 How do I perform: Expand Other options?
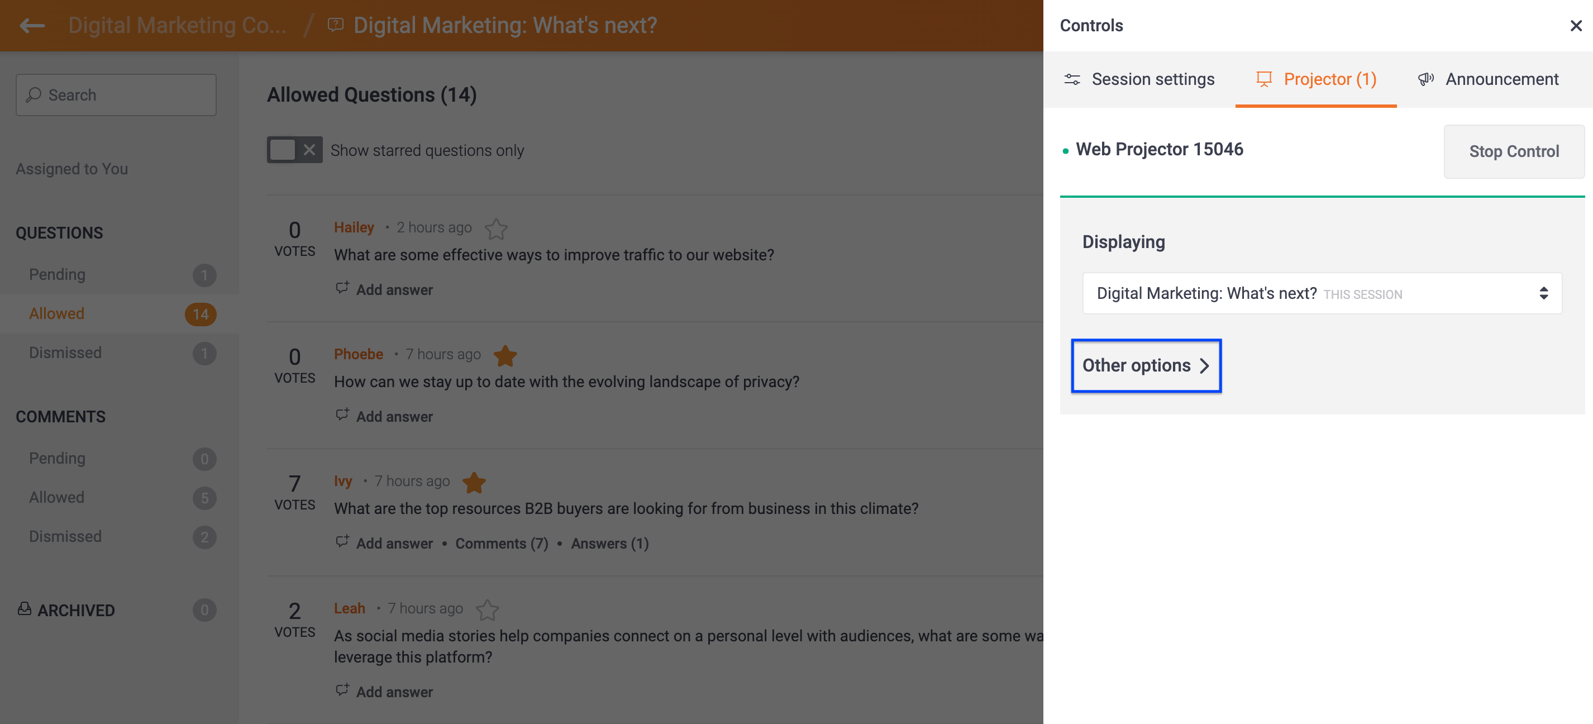[x=1146, y=365]
